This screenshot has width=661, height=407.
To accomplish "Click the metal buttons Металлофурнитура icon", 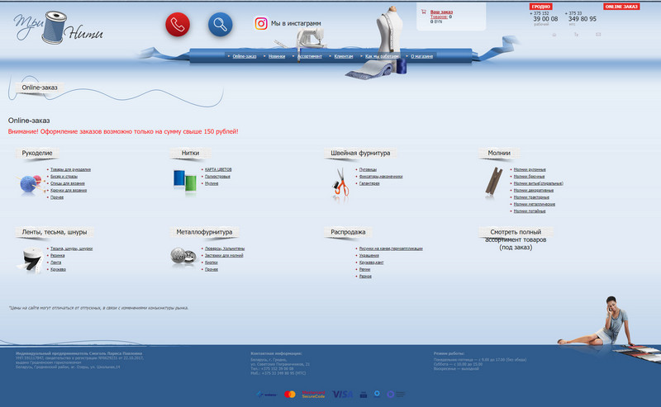I will tap(182, 256).
